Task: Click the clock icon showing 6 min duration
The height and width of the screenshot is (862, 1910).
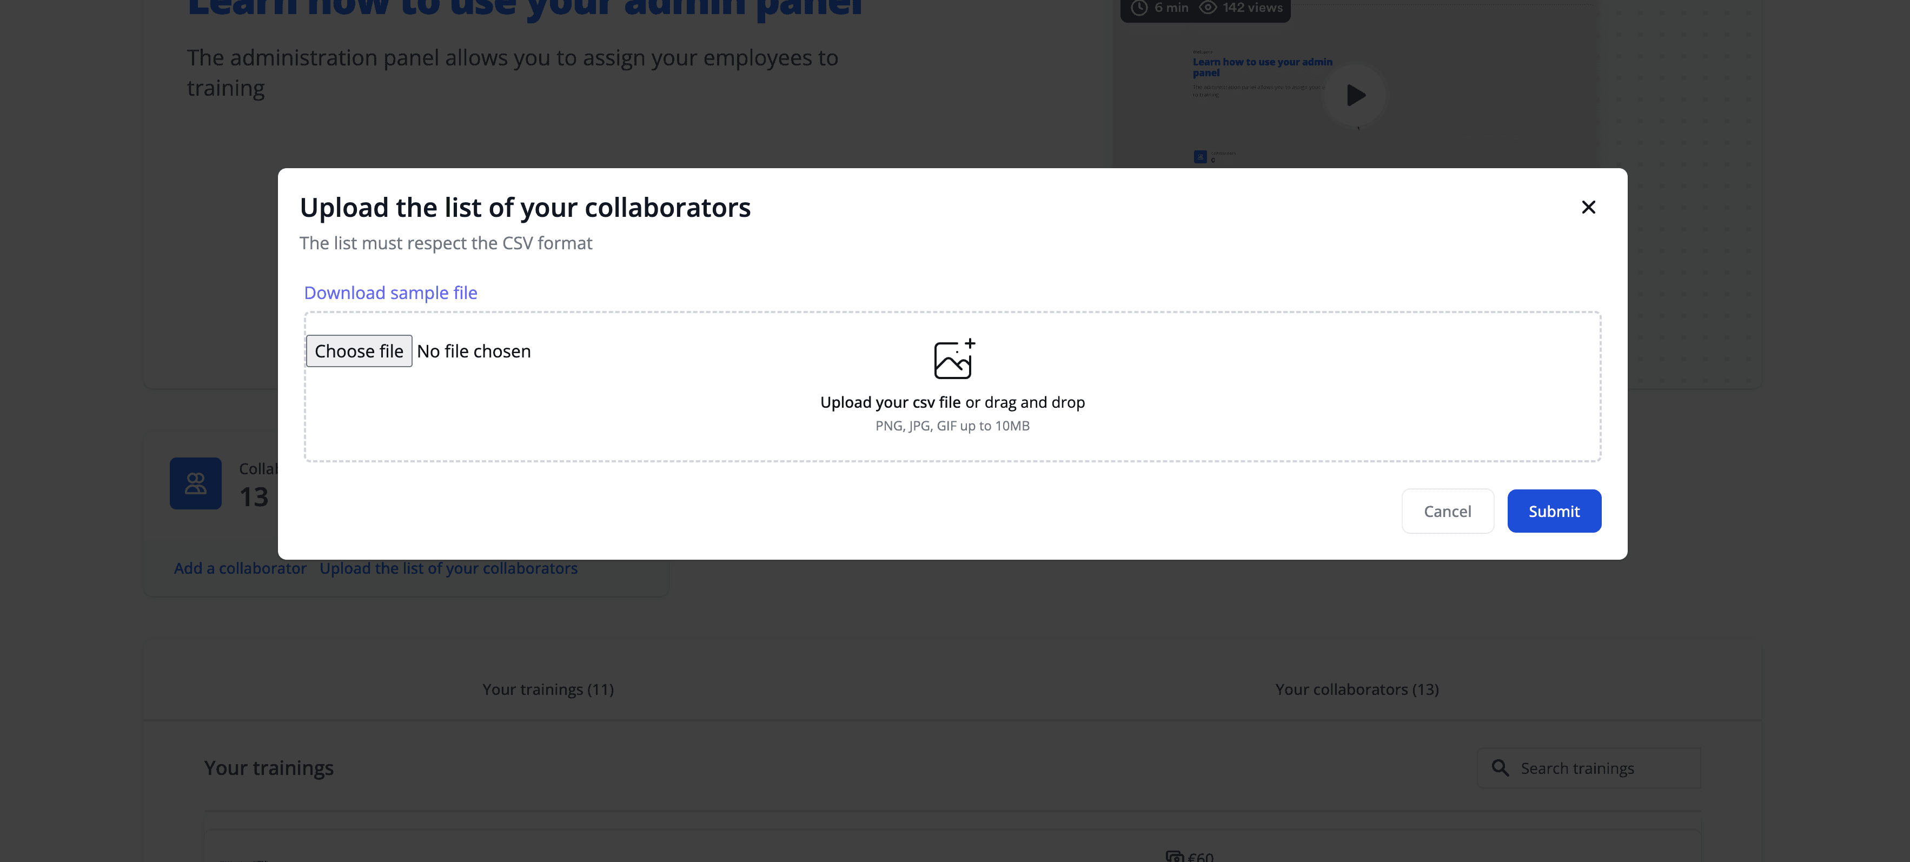Action: point(1138,8)
